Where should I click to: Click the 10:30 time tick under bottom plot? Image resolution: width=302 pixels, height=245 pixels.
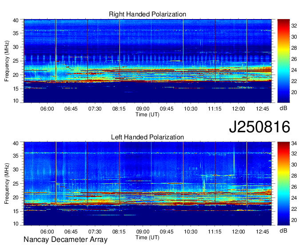[x=191, y=232]
